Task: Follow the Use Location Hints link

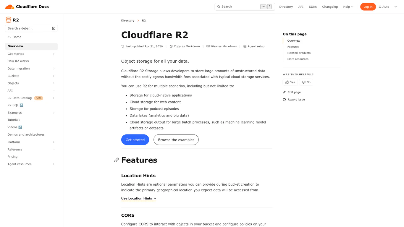Action: (139, 199)
